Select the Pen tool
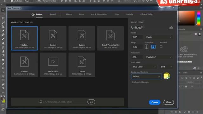Image resolution: width=203 pixels, height=114 pixels. pos(3,68)
